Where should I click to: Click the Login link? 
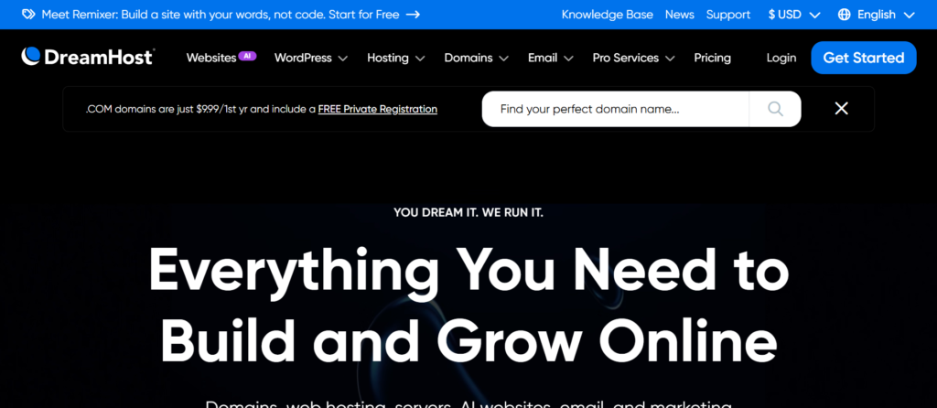781,58
